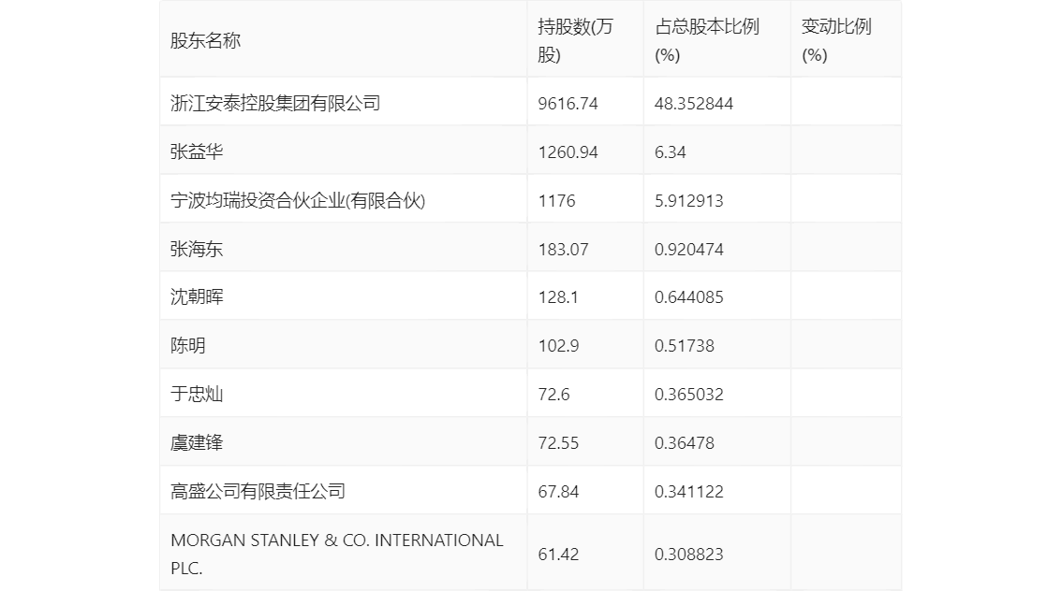Select shareholder name 陈明
Image resolution: width=1062 pixels, height=591 pixels.
click(x=187, y=346)
